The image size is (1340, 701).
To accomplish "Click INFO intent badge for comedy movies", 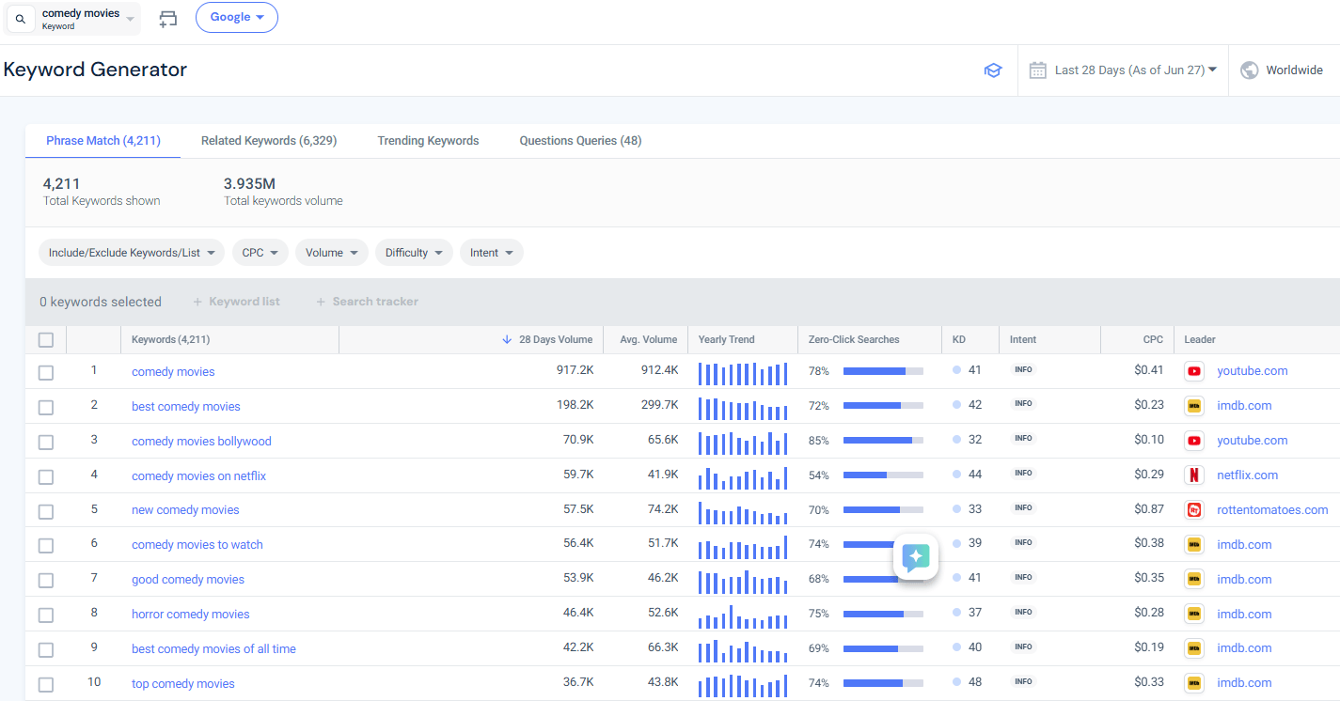I will pos(1023,370).
